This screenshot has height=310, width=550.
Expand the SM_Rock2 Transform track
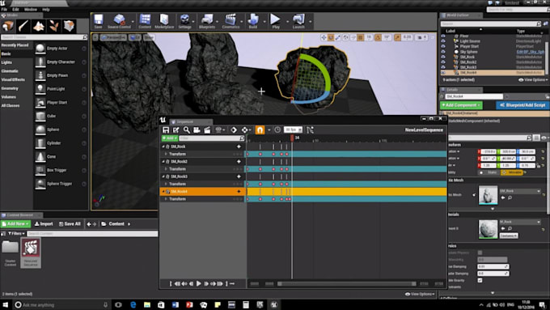coord(166,169)
